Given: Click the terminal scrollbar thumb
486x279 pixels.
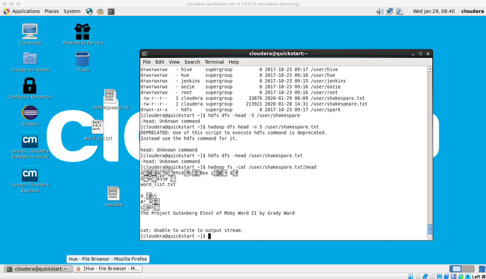Looking at the screenshot, I should 430,229.
